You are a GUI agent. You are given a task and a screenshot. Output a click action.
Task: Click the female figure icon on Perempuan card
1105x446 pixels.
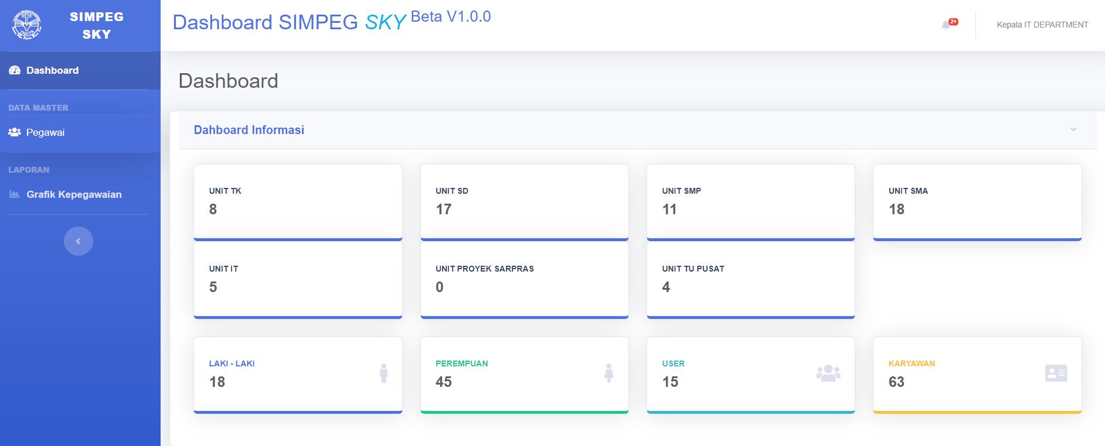[x=609, y=373]
